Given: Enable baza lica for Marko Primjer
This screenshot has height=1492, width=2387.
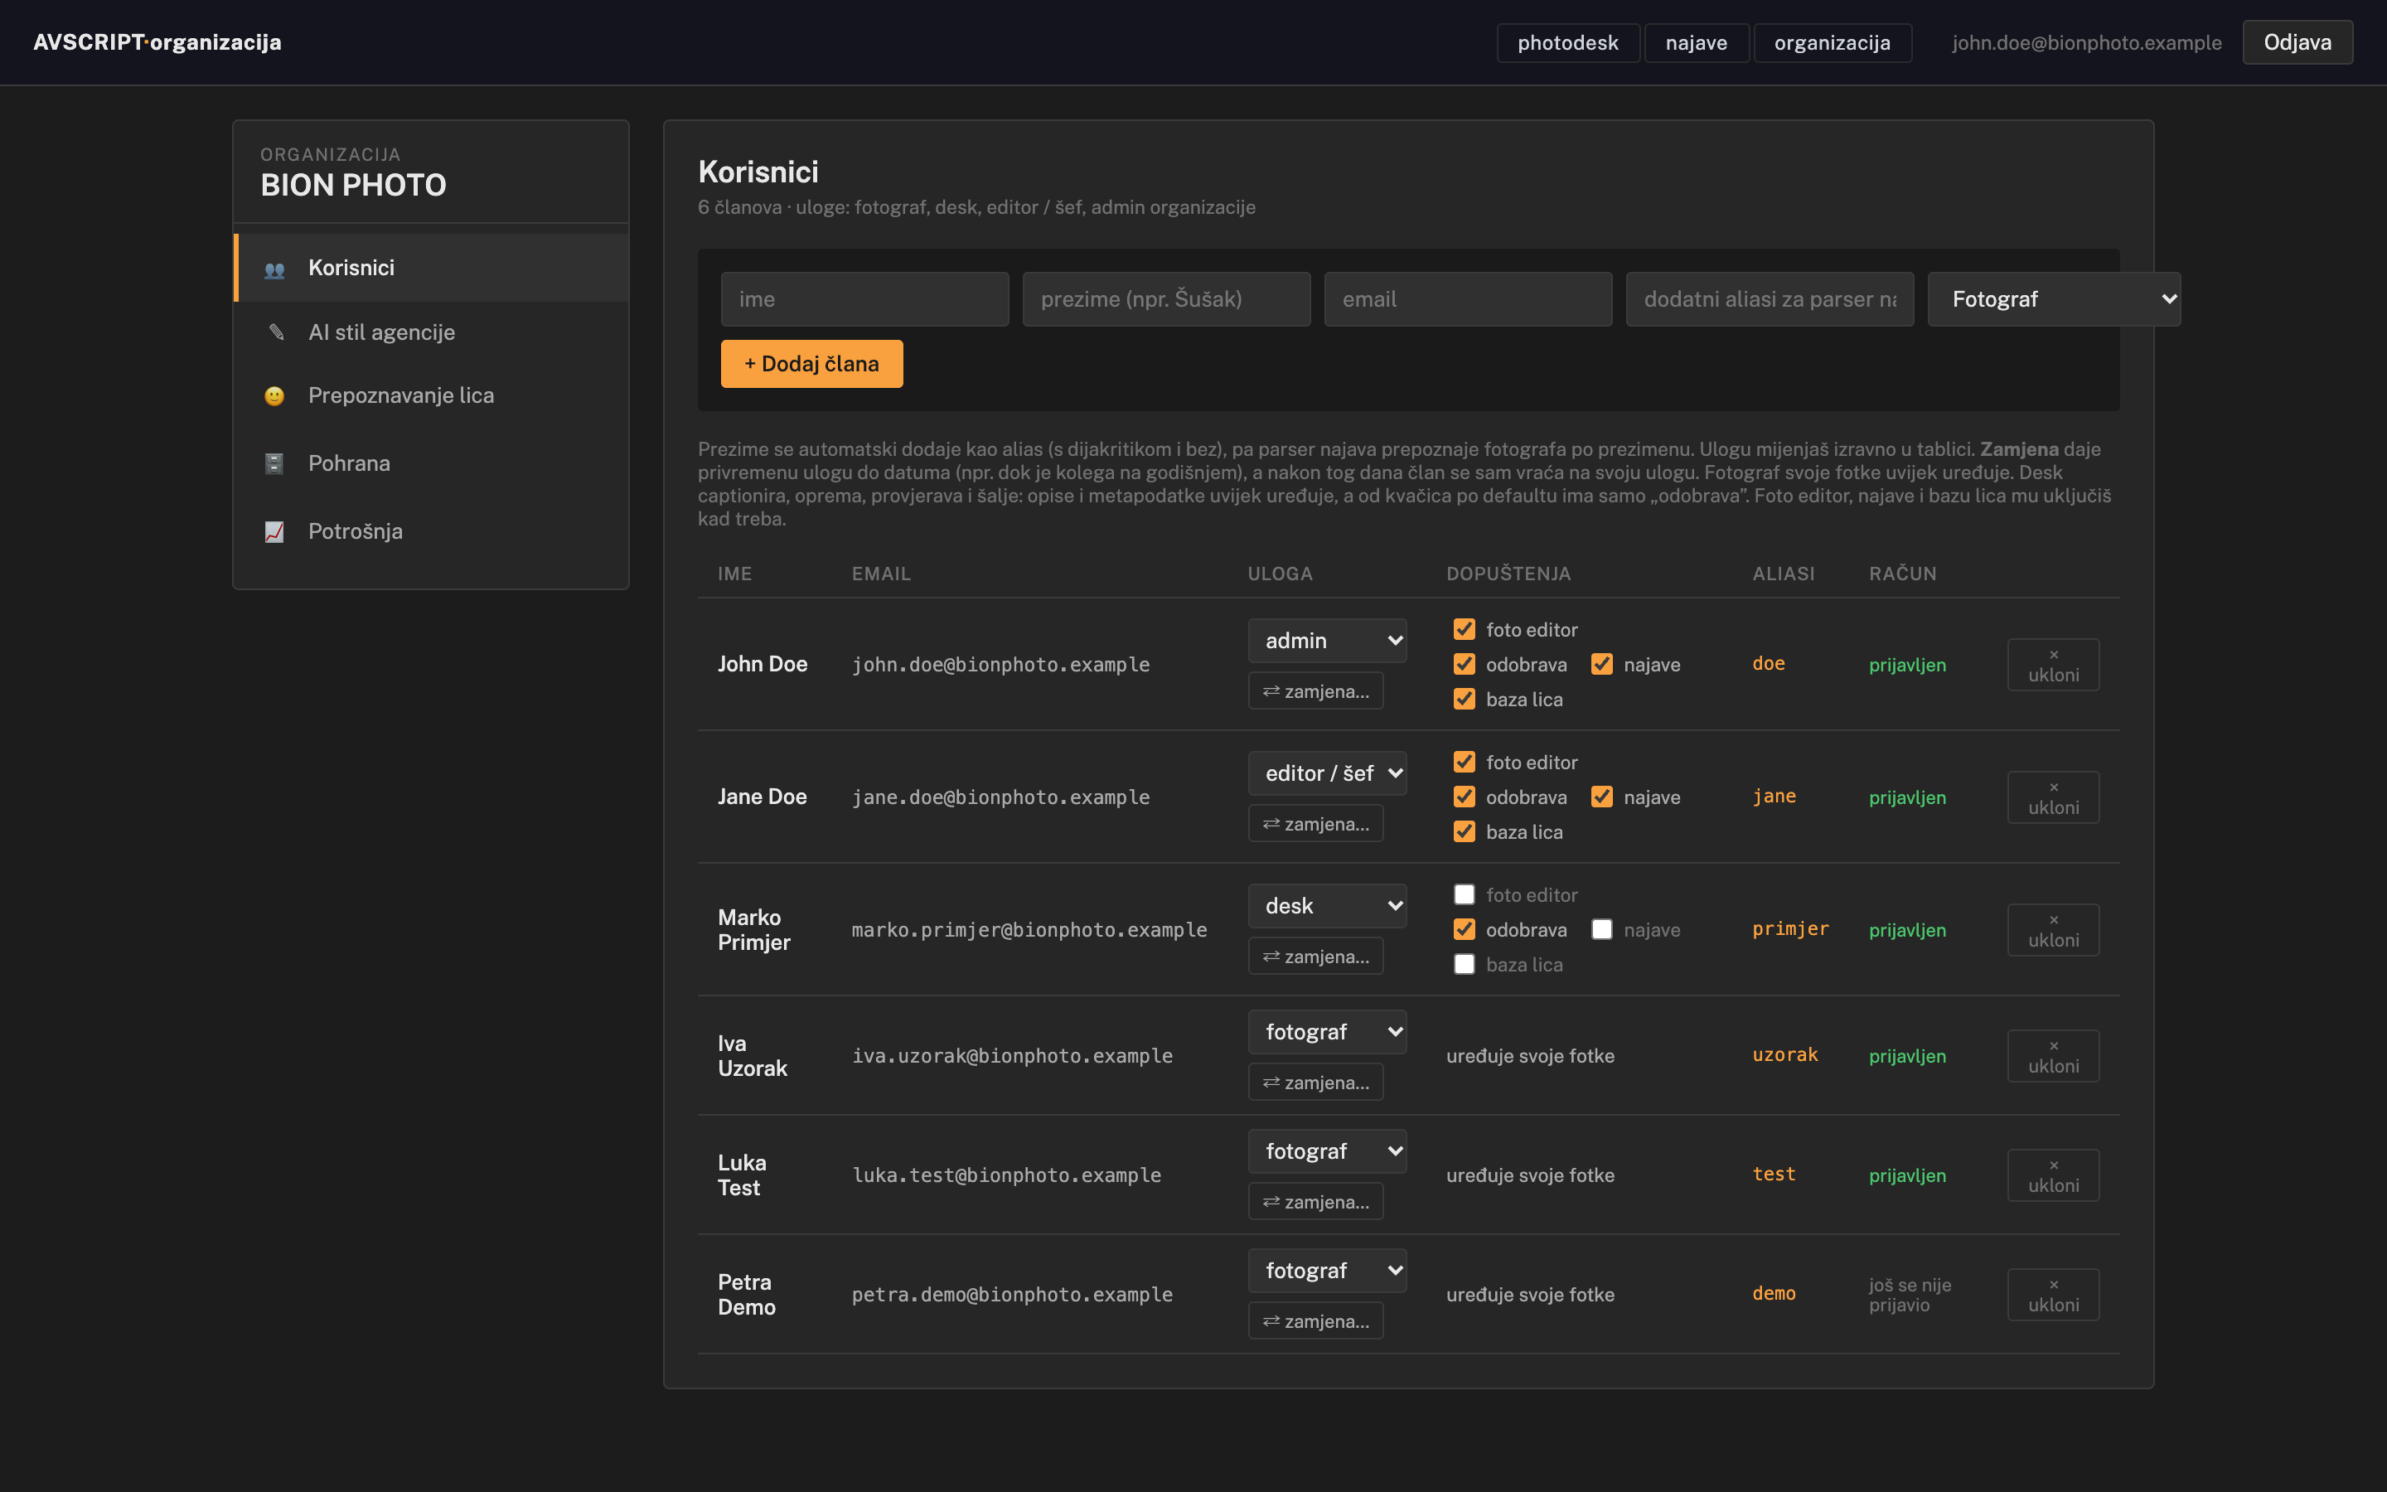Looking at the screenshot, I should [1465, 964].
